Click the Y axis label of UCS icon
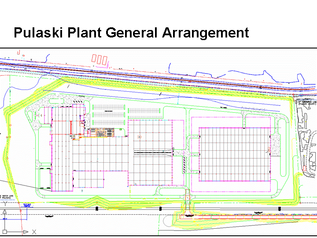 click(4, 205)
